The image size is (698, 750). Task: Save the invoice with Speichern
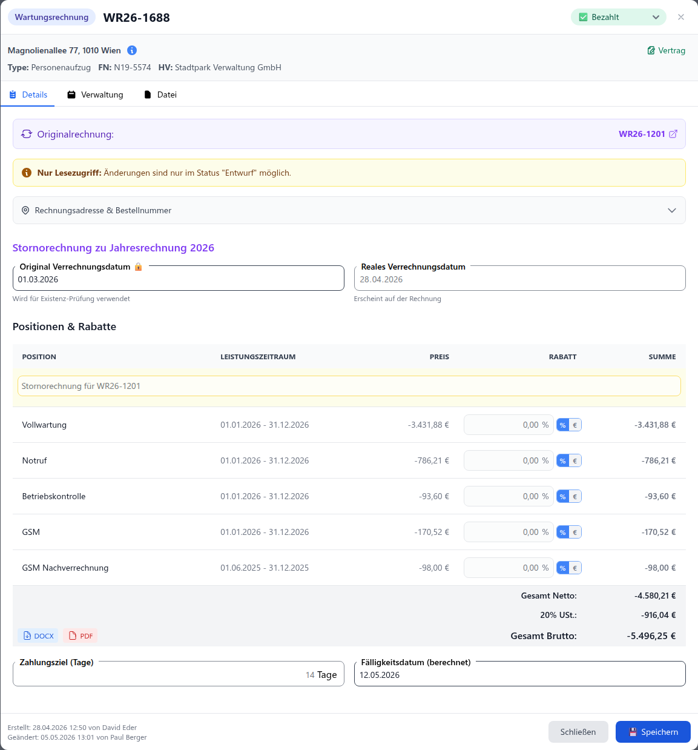coord(653,732)
